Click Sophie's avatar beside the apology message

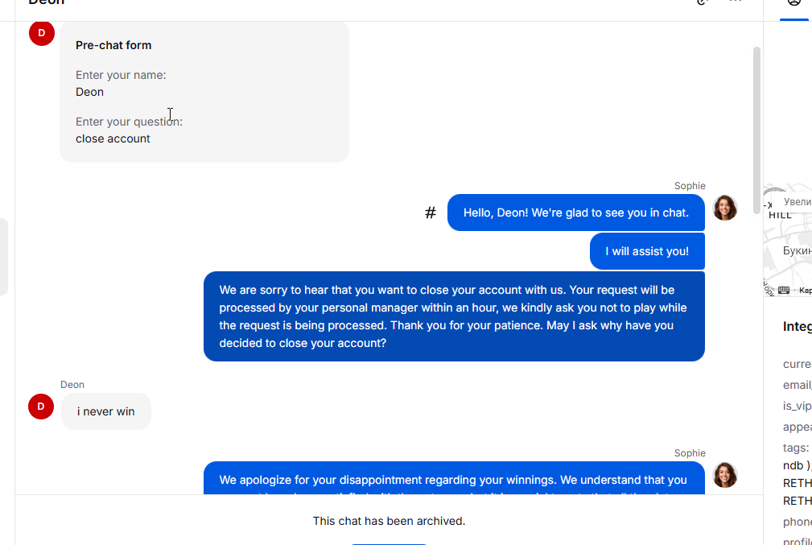[724, 475]
